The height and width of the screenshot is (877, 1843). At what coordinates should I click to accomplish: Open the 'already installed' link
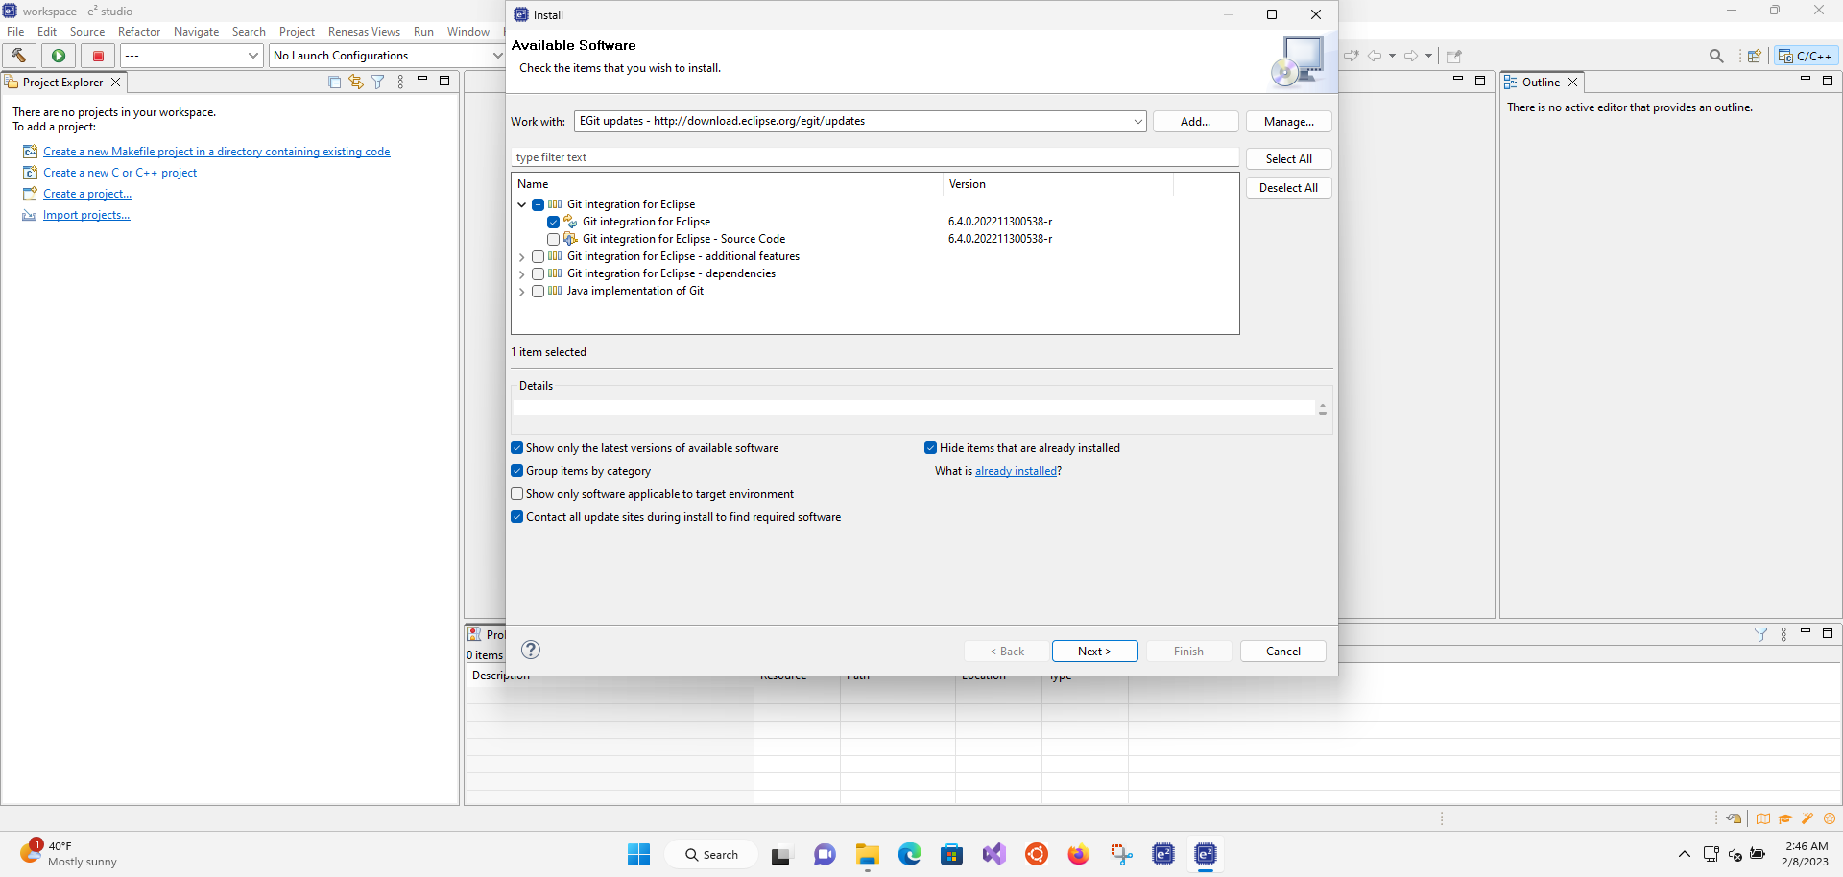[x=1016, y=471]
